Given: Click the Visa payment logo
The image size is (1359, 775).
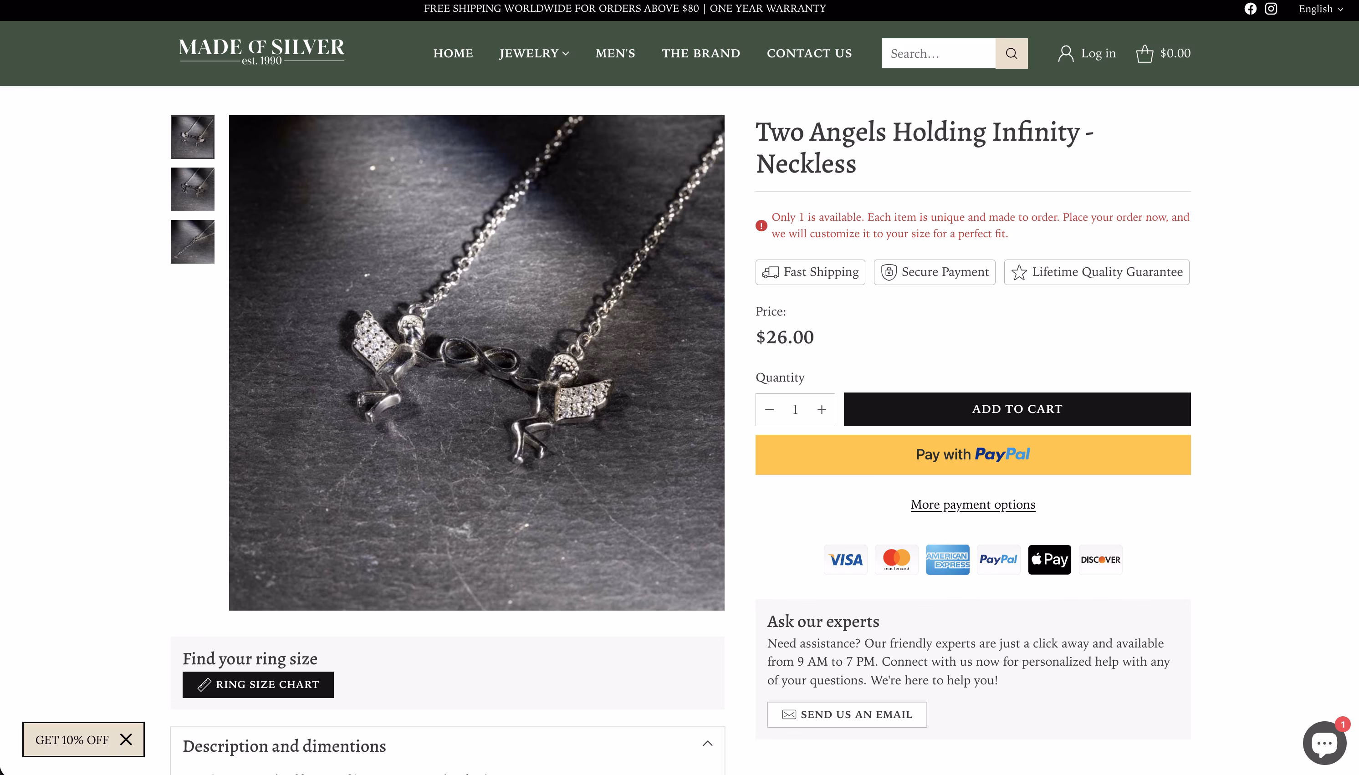Looking at the screenshot, I should 845,560.
